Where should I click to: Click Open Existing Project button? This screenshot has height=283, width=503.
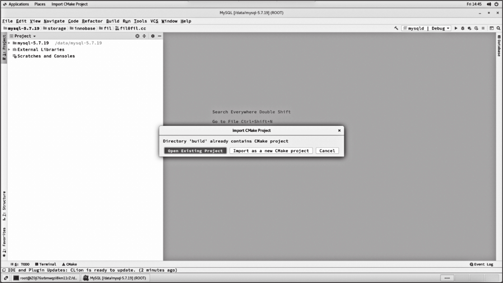[195, 151]
